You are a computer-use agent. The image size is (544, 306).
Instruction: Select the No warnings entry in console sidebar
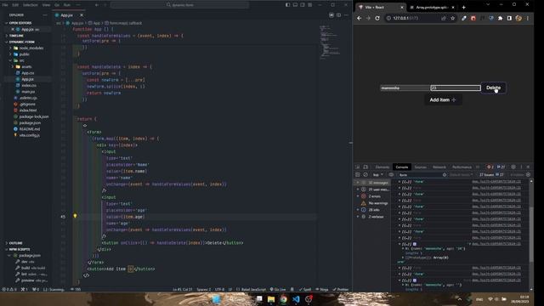point(374,203)
